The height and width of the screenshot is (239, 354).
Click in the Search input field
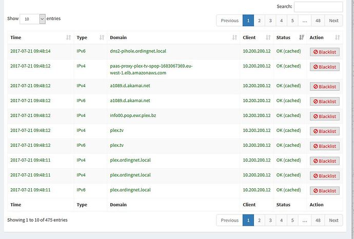pyautogui.click(x=318, y=7)
